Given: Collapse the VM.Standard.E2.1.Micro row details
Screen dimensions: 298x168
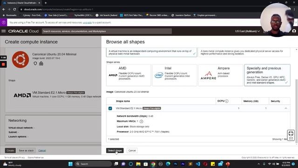Looking at the screenshot, I should (x=285, y=108).
